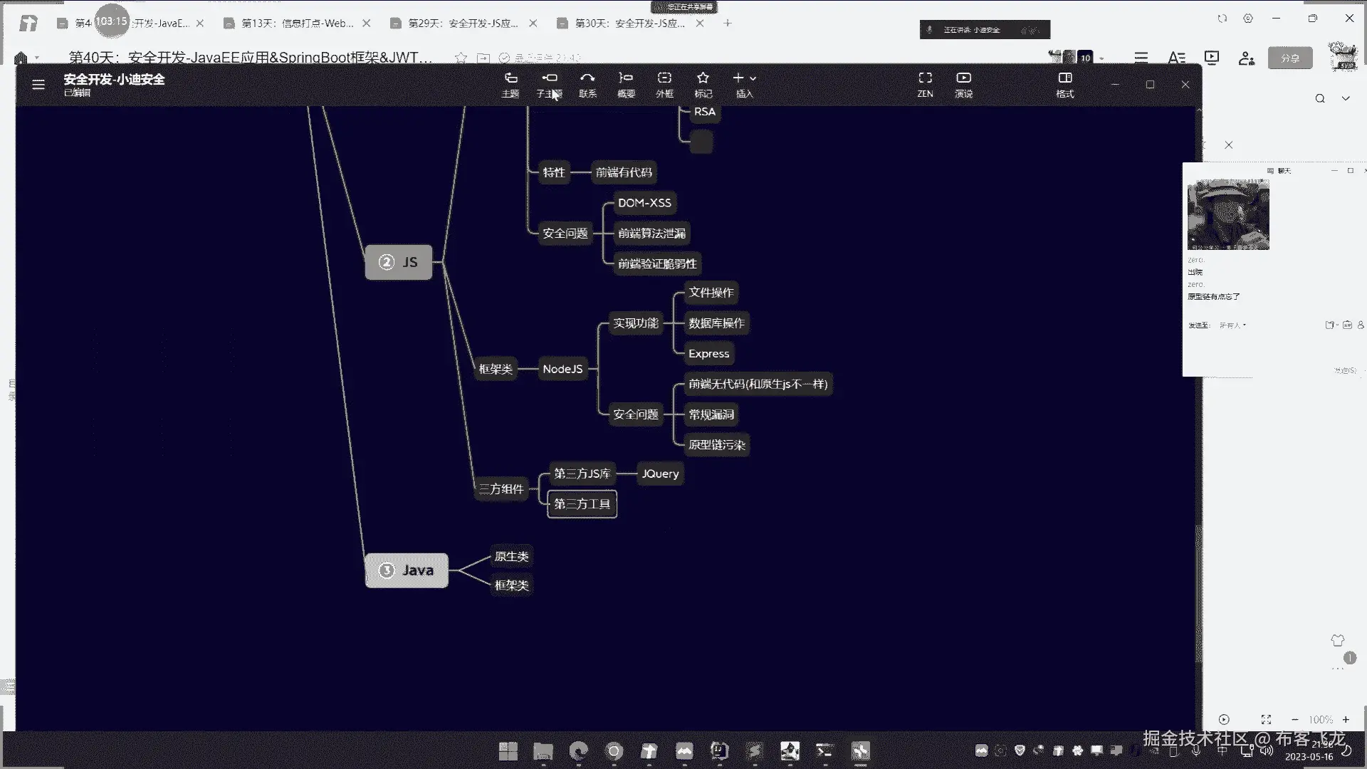Image resolution: width=1367 pixels, height=769 pixels.
Task: Click the 主题 (Topic) toolbar icon
Action: point(510,83)
